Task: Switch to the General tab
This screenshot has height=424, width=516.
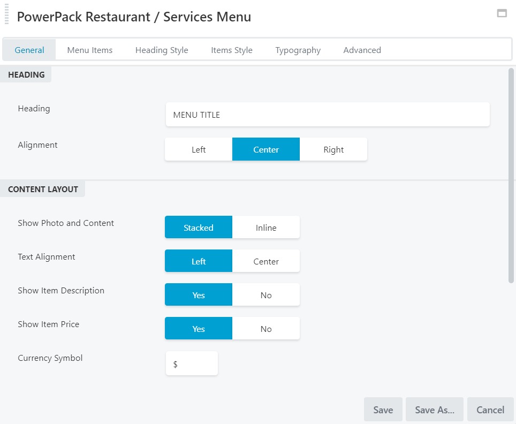Action: click(29, 50)
